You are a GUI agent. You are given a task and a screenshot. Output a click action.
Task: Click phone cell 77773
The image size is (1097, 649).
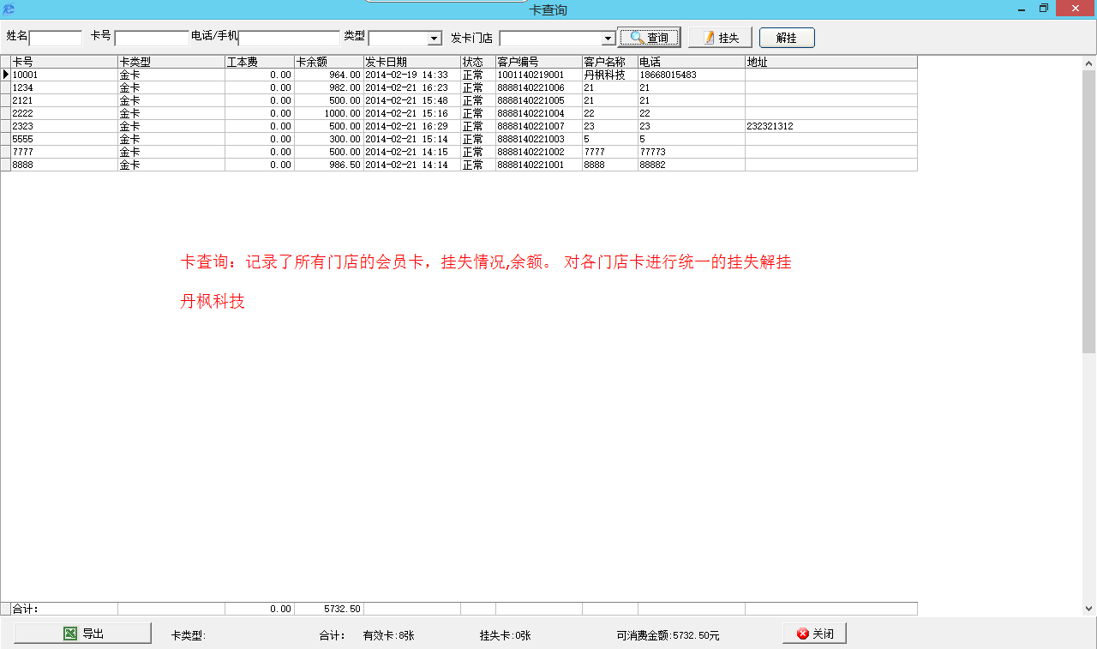tap(692, 152)
